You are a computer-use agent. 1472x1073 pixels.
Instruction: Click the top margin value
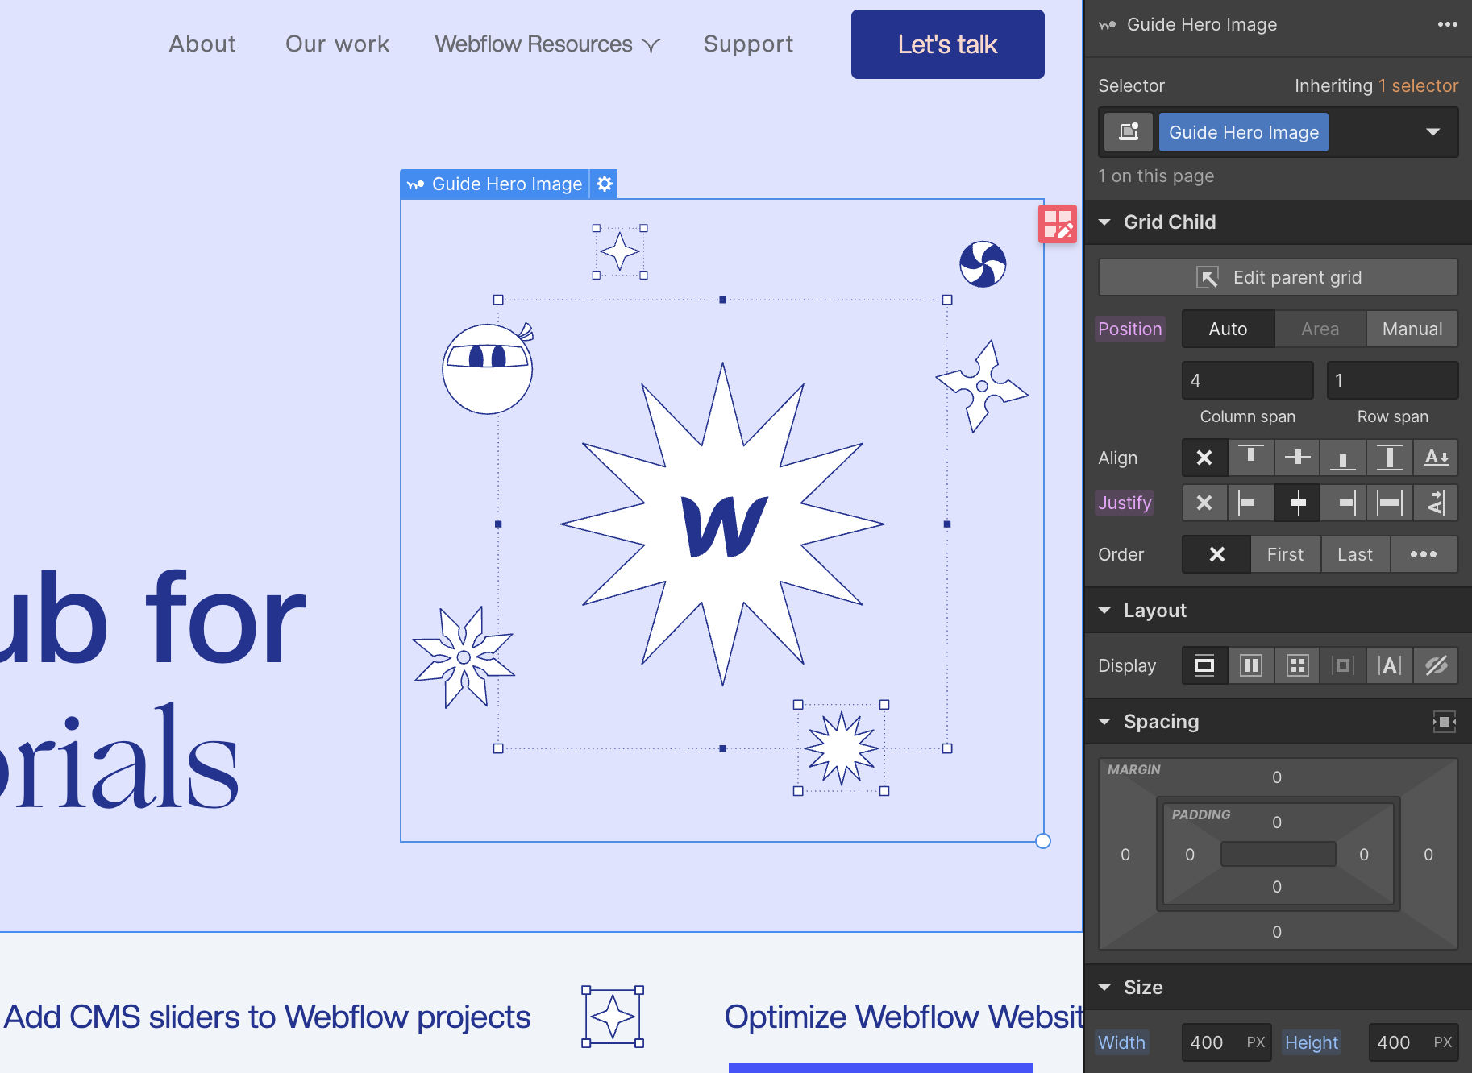click(x=1277, y=777)
